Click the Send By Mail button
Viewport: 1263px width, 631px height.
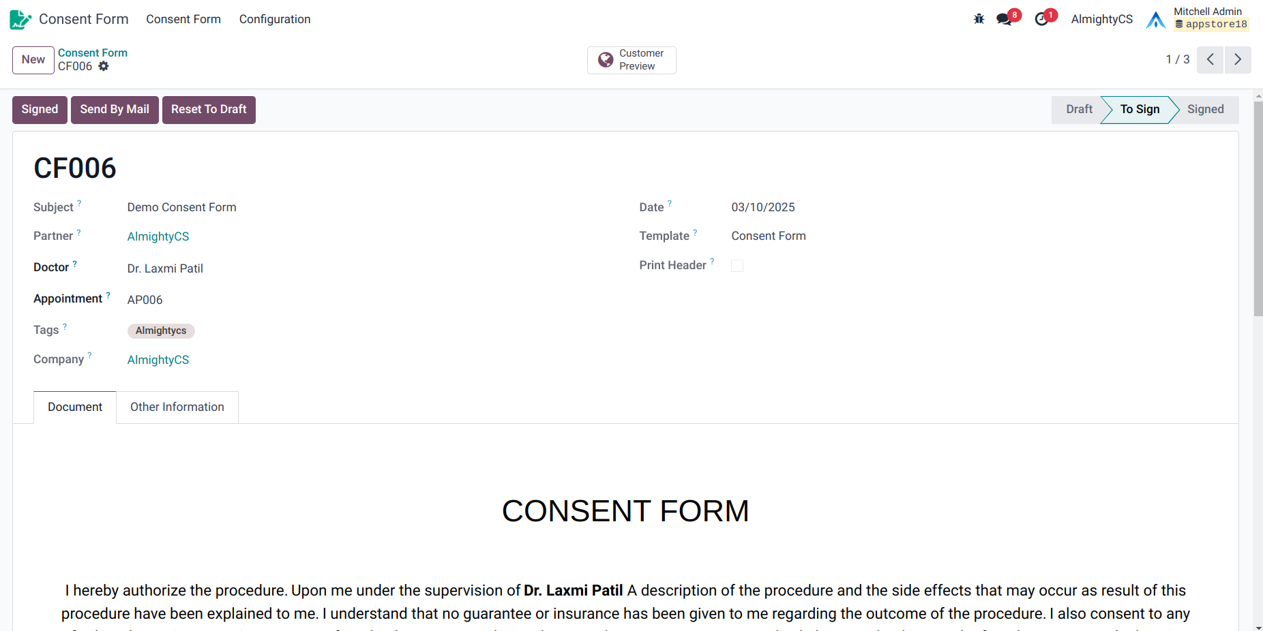tap(115, 110)
